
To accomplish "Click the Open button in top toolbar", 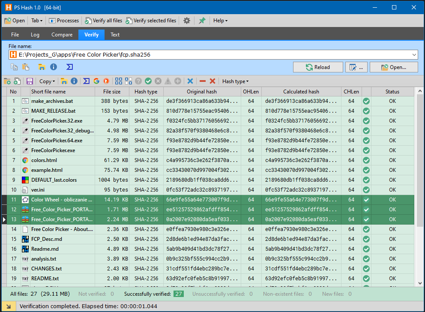I will tap(15, 21).
